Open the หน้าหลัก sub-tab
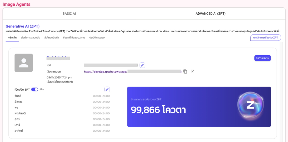Image resolution: width=288 pixels, height=142 pixels. coord(12,38)
